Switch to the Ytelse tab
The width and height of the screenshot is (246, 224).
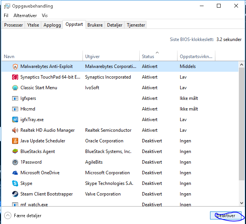[x=33, y=25]
